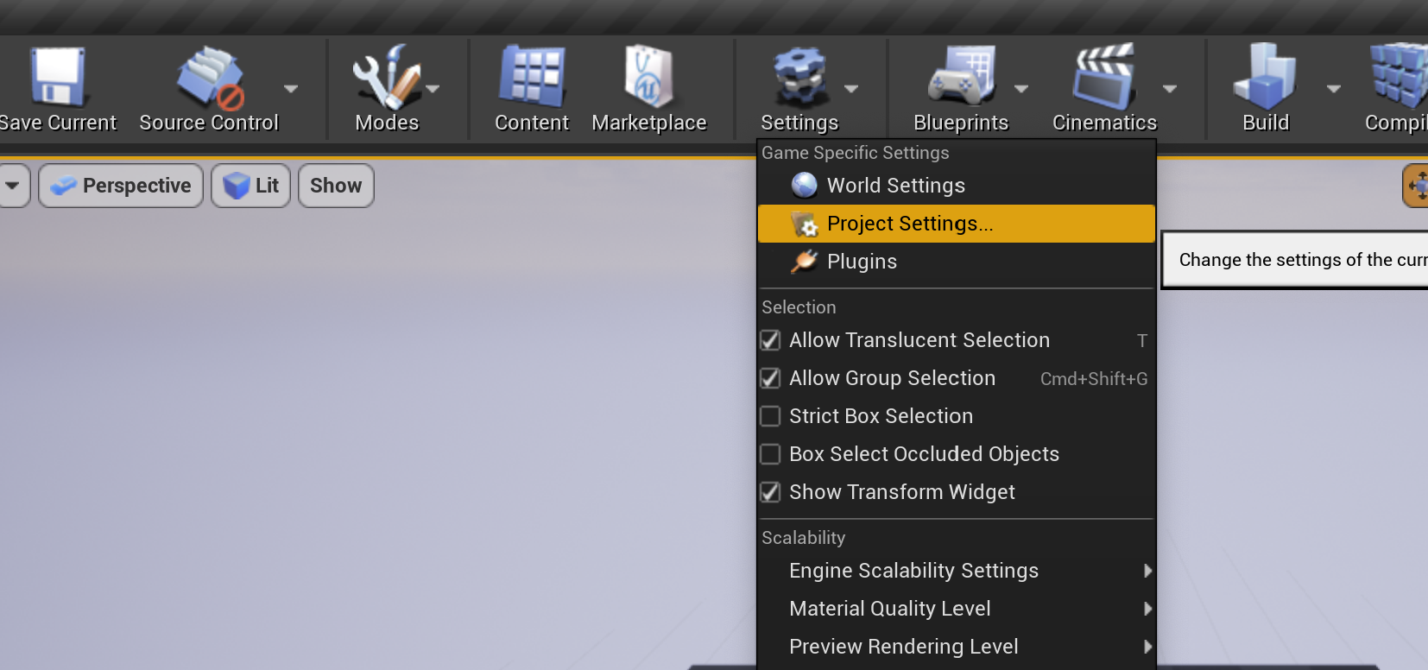Image resolution: width=1428 pixels, height=670 pixels.
Task: Click the Build cubes icon
Action: pos(1265,77)
